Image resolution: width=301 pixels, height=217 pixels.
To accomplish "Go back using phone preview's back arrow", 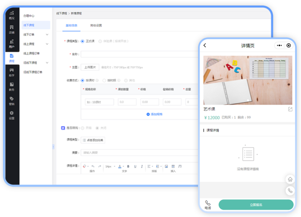I will (205, 45).
